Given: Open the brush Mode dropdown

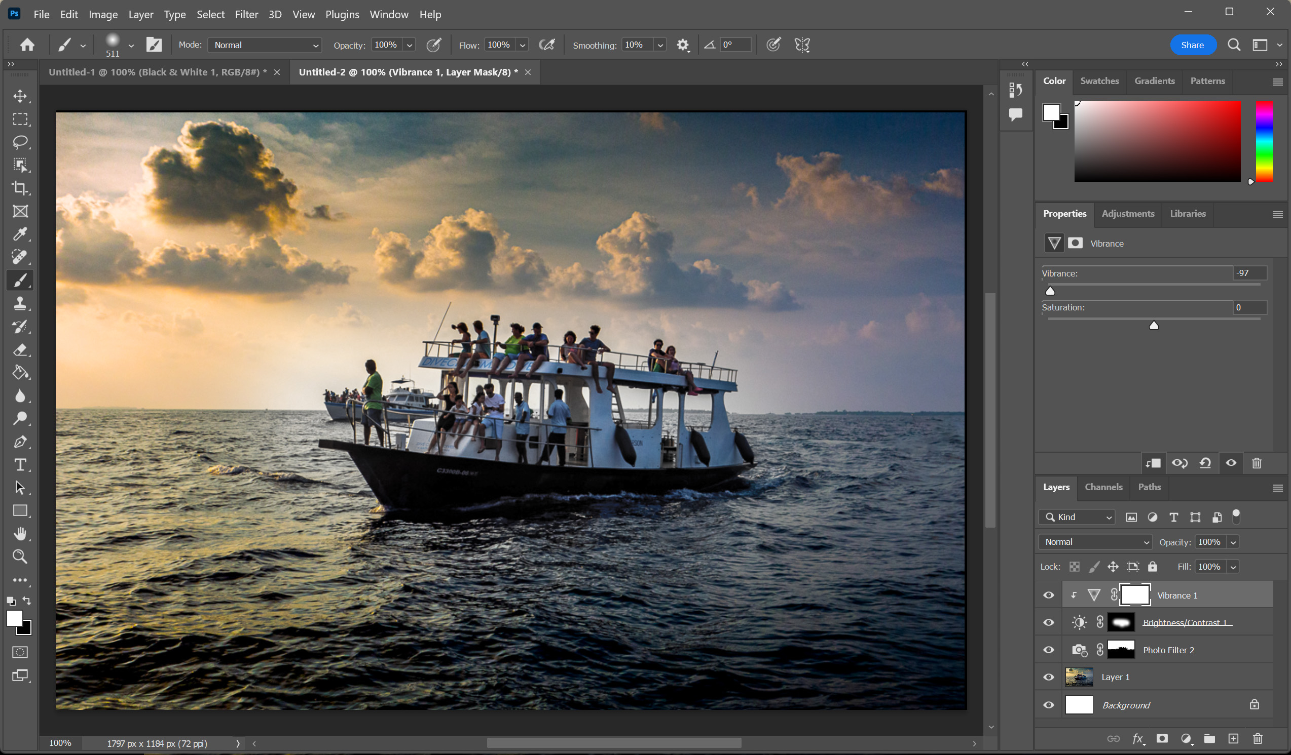Looking at the screenshot, I should 265,45.
